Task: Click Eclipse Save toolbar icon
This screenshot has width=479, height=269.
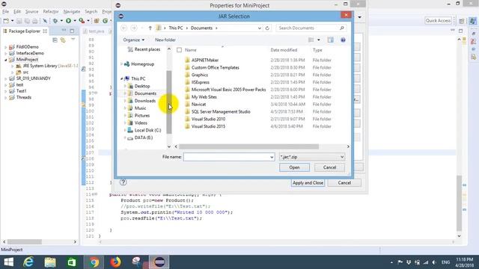Action: tap(19, 21)
